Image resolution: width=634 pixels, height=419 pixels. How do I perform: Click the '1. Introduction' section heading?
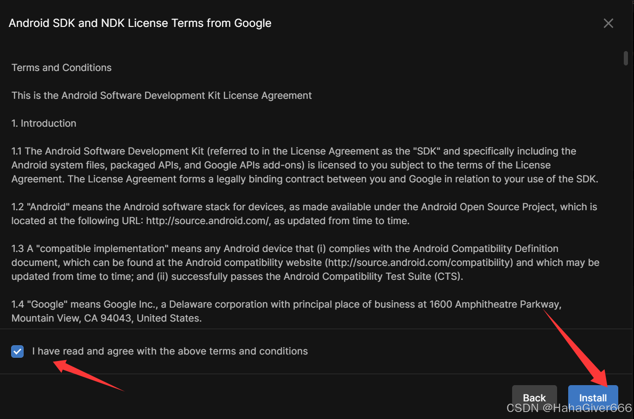[x=44, y=123]
